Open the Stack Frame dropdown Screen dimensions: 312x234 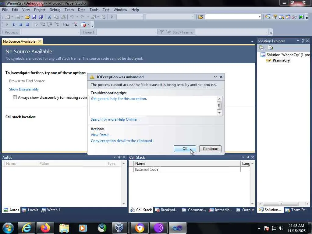pos(266,32)
